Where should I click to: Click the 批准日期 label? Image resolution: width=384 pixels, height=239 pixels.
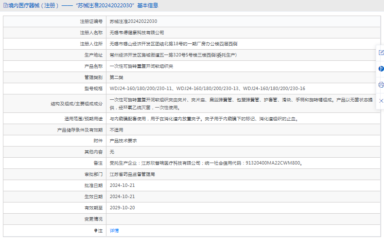coord(93,185)
